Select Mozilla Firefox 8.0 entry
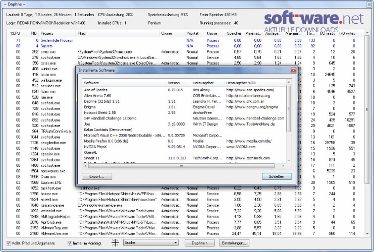 (x=184, y=141)
